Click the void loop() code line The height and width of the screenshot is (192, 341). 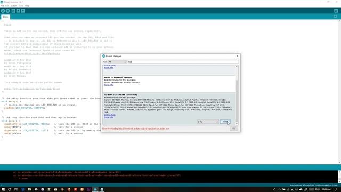point(11,121)
